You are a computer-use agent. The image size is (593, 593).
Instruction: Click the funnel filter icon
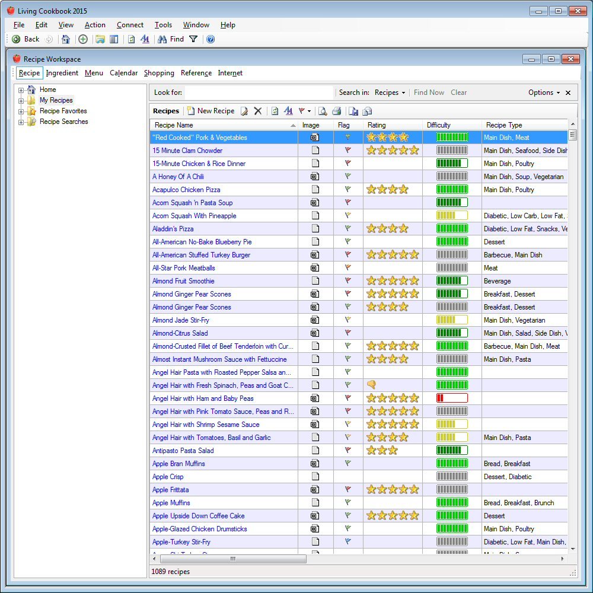tap(193, 39)
